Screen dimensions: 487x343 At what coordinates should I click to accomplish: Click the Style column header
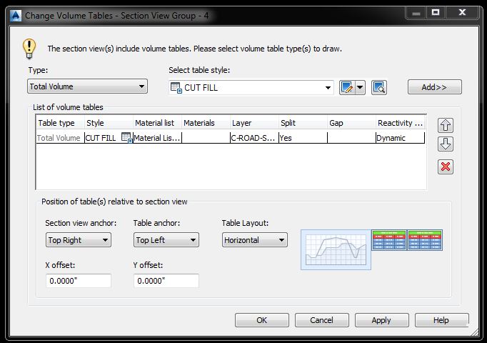point(109,123)
